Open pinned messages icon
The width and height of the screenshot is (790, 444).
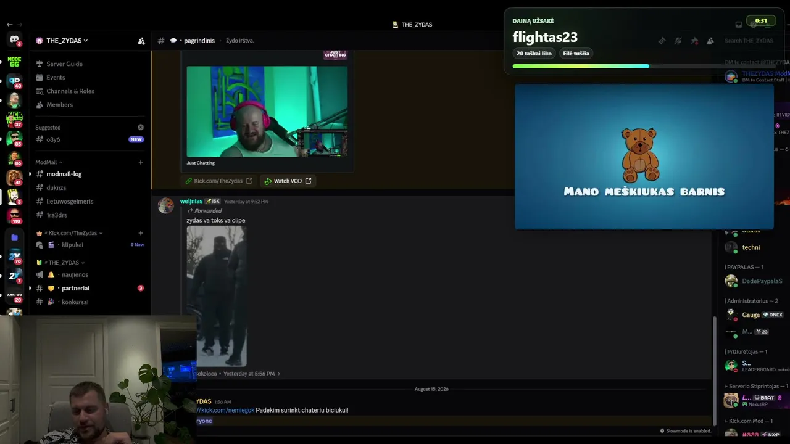[x=694, y=41]
